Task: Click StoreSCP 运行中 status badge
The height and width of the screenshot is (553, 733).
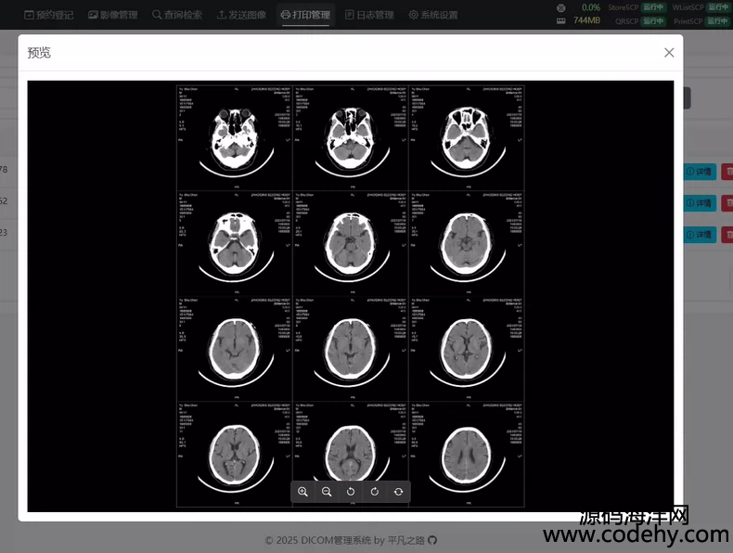Action: point(653,7)
